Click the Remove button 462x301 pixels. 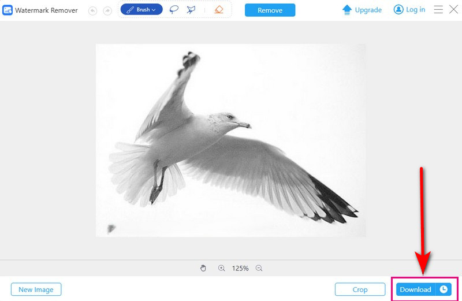click(x=270, y=10)
